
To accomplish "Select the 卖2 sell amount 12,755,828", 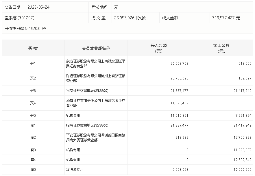I will (x=240, y=138).
